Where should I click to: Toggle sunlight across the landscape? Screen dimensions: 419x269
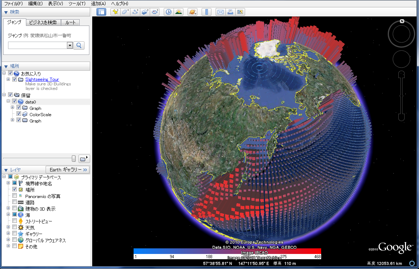(x=178, y=12)
